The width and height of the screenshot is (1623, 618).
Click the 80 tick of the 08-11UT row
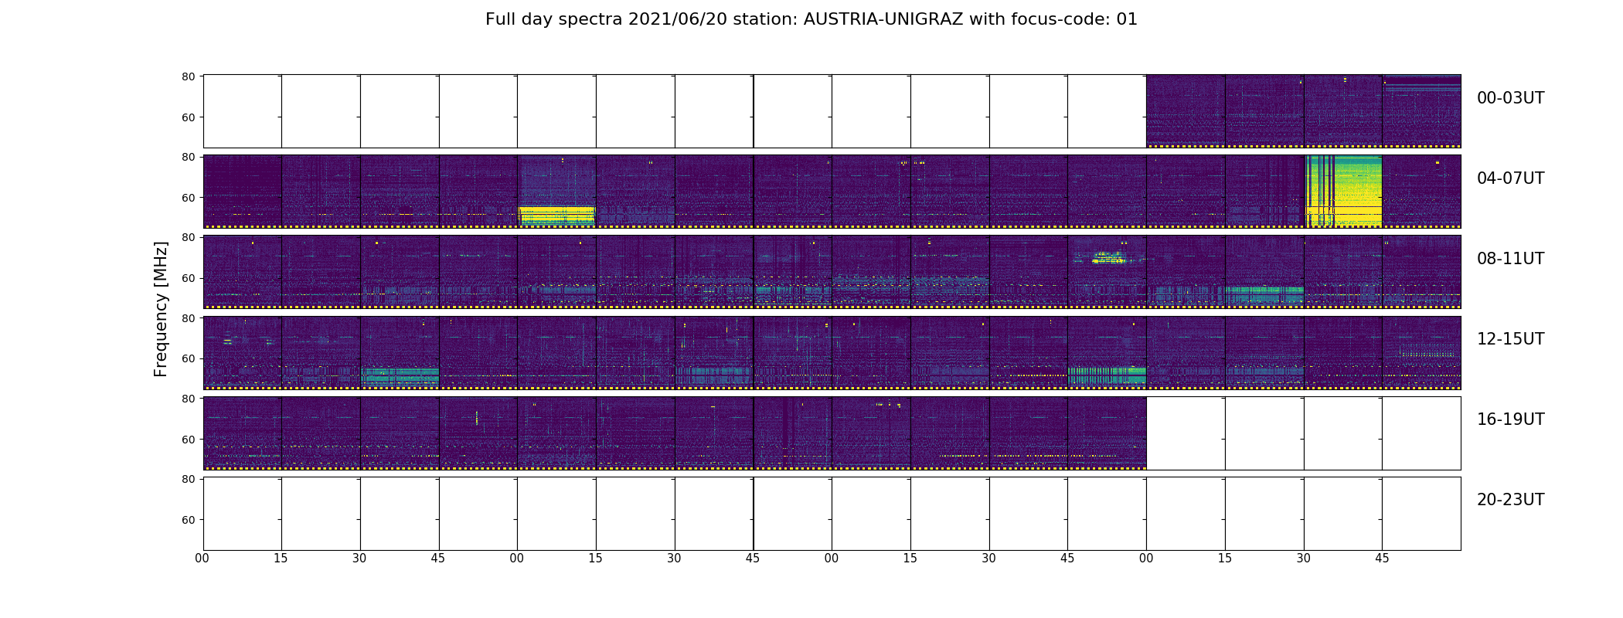coord(188,237)
